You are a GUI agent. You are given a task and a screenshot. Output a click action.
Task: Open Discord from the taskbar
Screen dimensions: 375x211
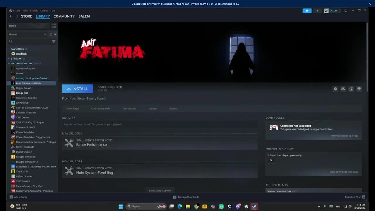coord(238,207)
